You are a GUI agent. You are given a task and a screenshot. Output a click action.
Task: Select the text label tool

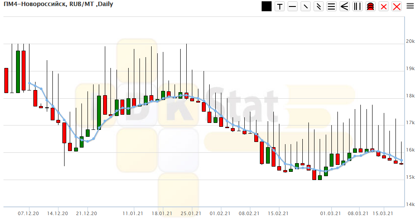(279, 6)
